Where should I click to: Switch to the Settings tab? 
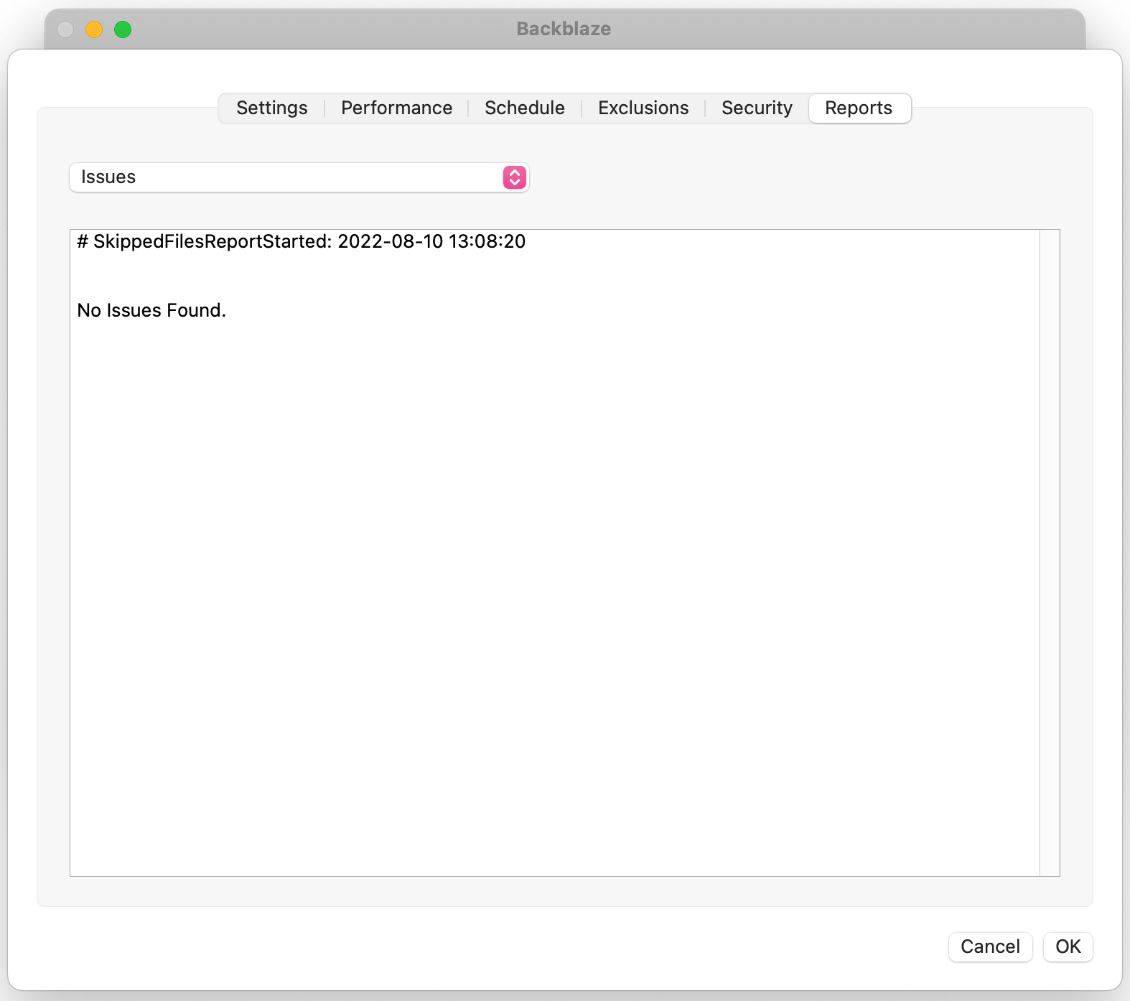[x=271, y=108]
